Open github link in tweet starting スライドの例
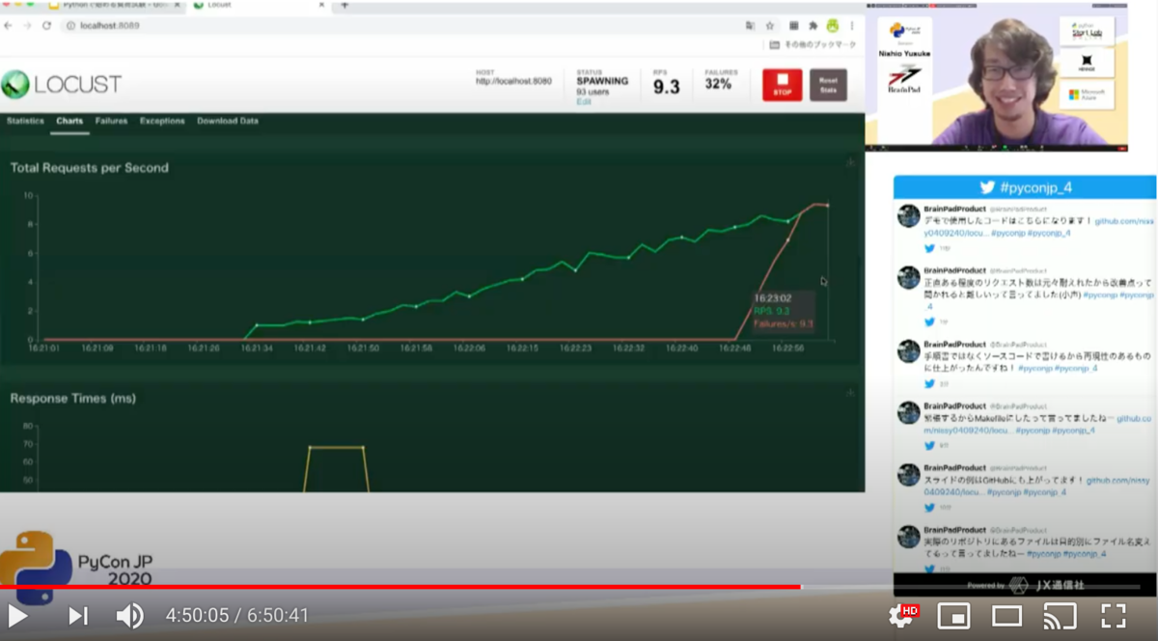The width and height of the screenshot is (1158, 641). [x=1118, y=480]
